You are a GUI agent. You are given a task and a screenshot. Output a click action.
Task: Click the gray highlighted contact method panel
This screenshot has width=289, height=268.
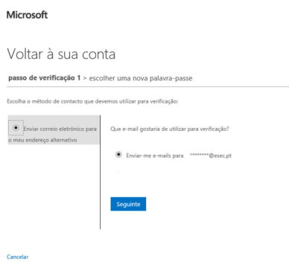(54, 130)
